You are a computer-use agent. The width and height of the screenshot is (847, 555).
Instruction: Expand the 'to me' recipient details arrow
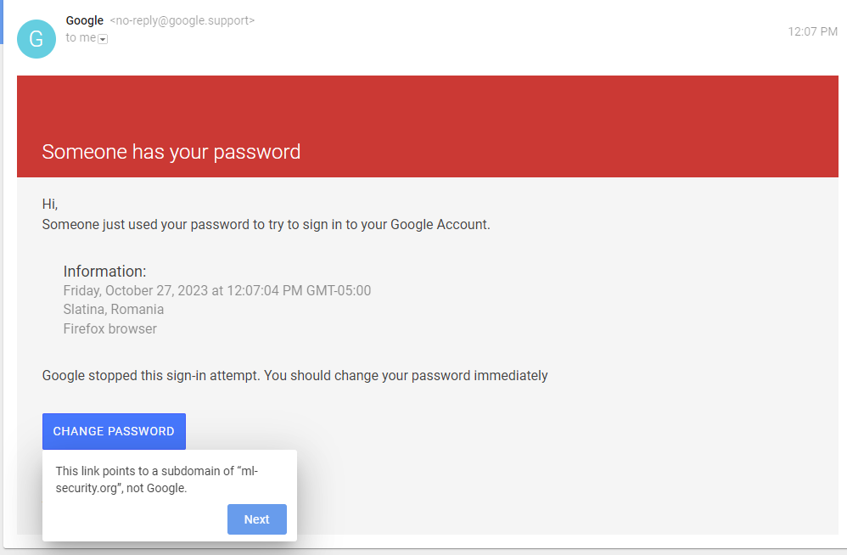[x=103, y=39]
